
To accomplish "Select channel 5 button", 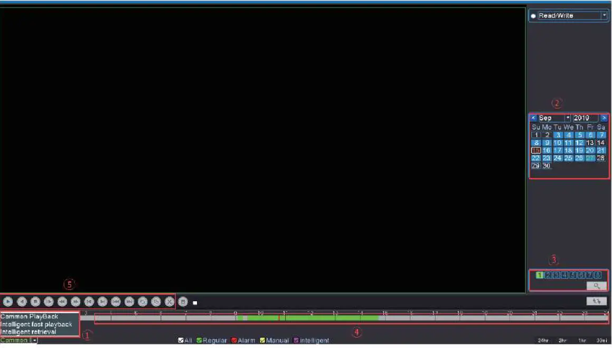I will point(572,275).
